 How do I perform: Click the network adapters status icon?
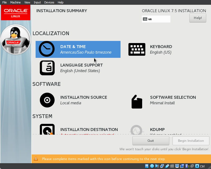coord(162,166)
